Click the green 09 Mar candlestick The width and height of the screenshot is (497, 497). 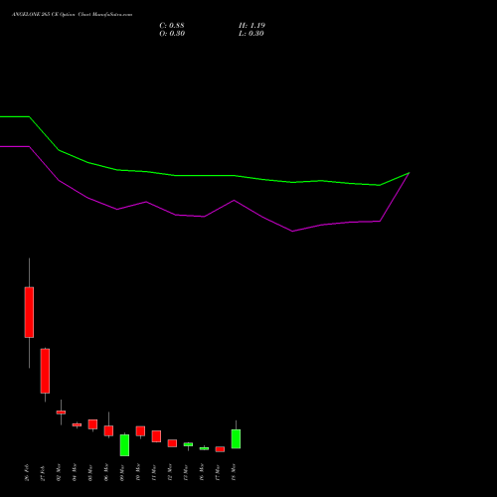124,445
